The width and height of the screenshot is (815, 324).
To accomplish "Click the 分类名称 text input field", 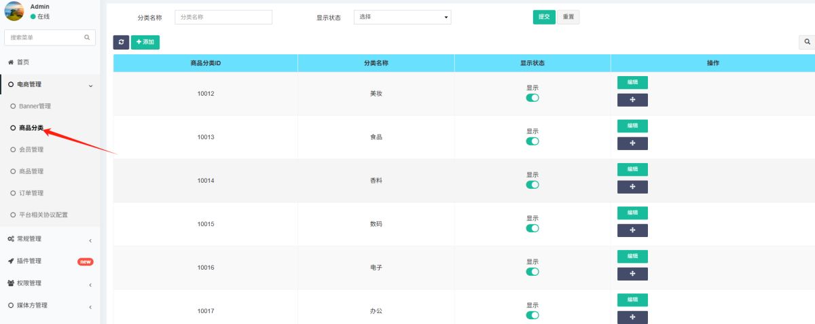I will tap(223, 17).
